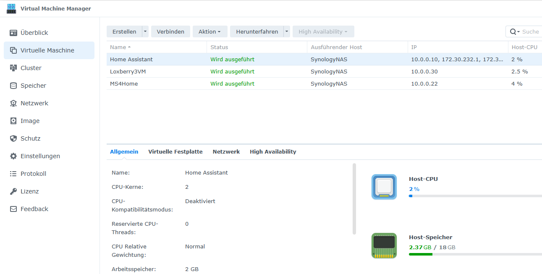
Task: Click into the Suche search field
Action: 530,31
